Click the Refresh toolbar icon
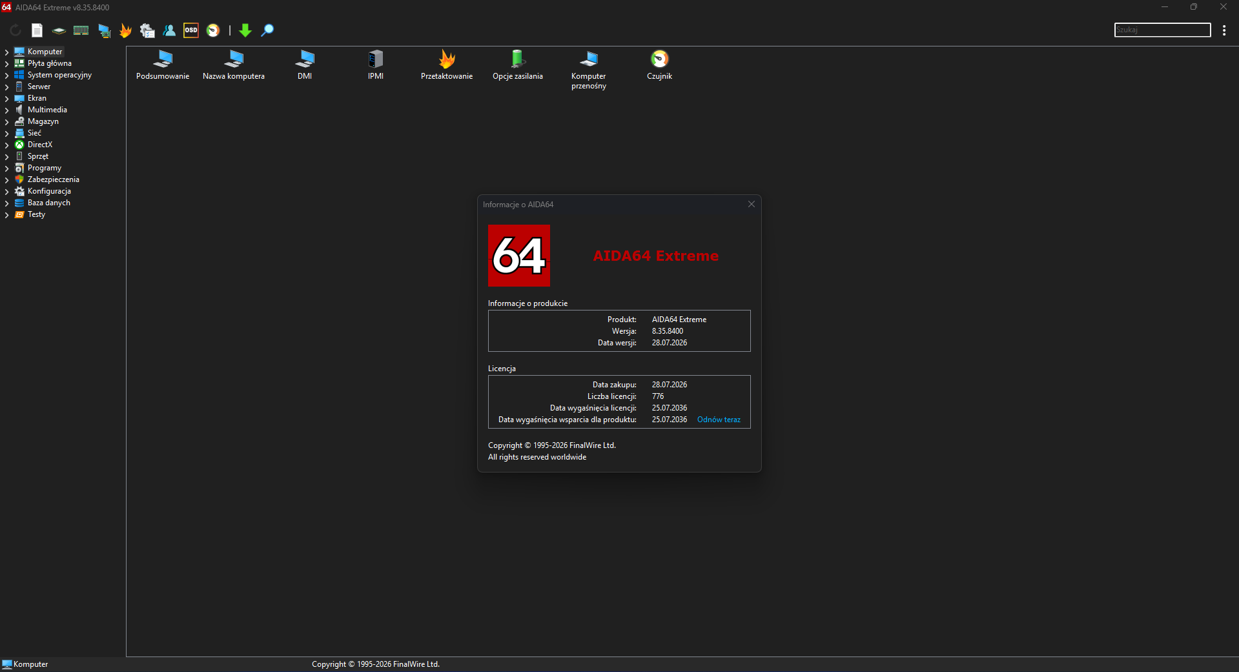The image size is (1239, 672). (15, 30)
